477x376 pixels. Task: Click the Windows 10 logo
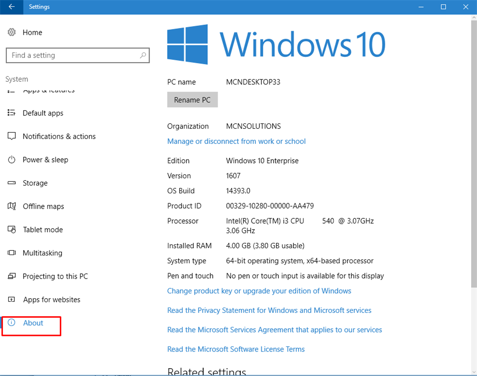(276, 45)
